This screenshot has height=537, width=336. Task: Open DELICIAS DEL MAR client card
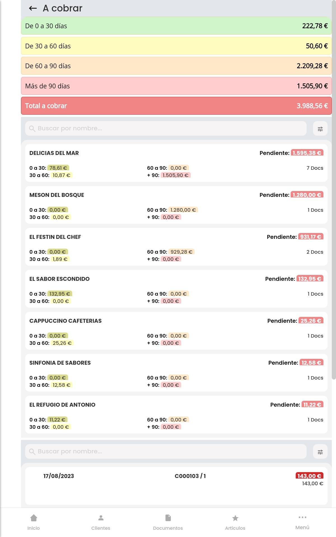[x=176, y=163]
